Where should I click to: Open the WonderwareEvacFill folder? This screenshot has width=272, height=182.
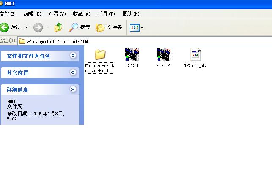coord(100,55)
